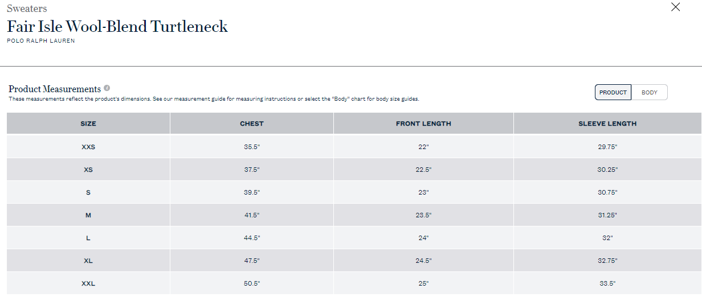Select the M size row label
The image size is (702, 301).
(88, 215)
